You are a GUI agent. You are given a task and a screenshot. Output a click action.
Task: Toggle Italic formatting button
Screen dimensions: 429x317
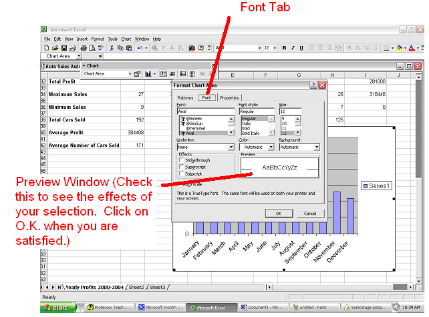[293, 48]
